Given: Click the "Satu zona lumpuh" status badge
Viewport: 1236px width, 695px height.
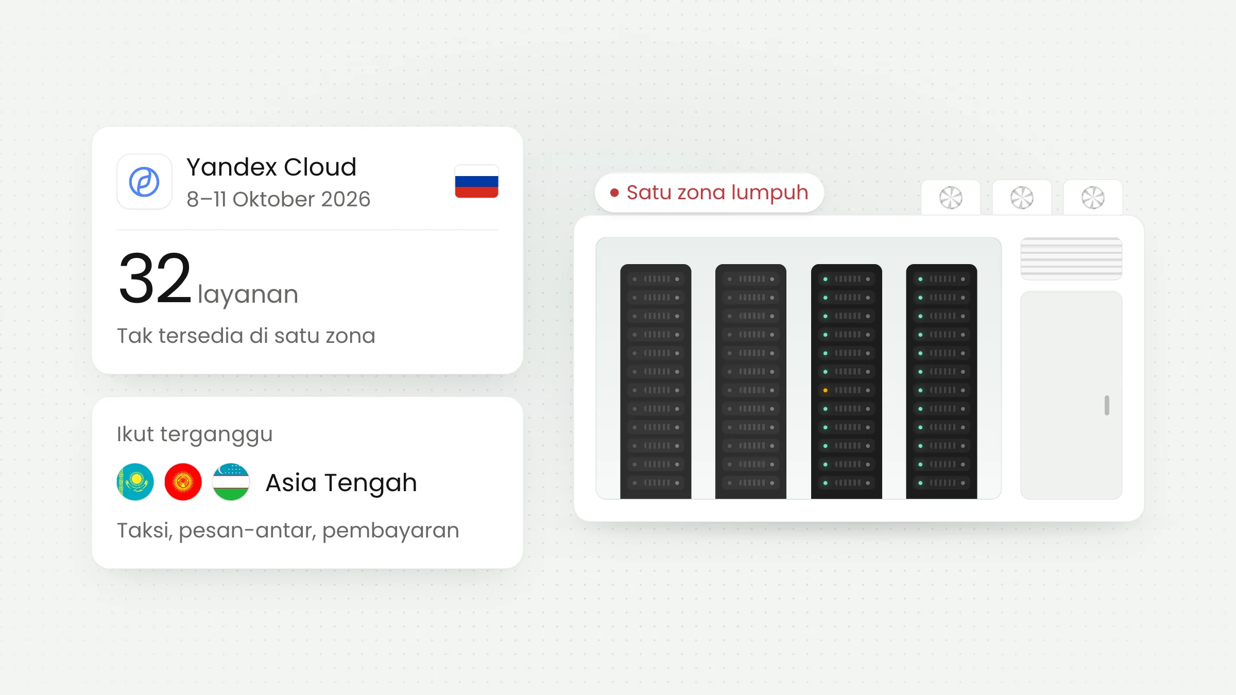Looking at the screenshot, I should click(x=709, y=193).
